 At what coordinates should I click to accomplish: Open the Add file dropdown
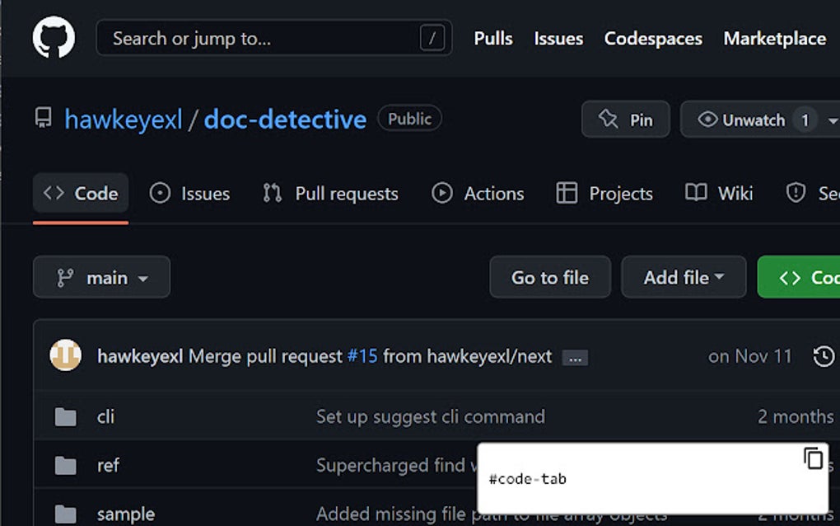tap(684, 277)
